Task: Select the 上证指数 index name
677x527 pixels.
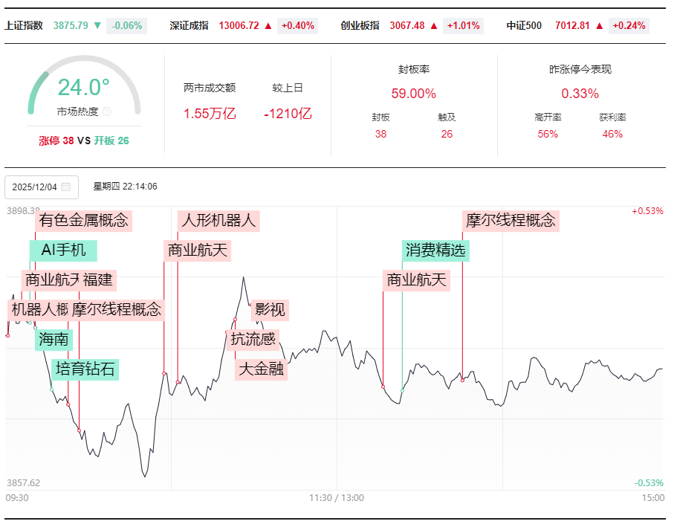Action: pyautogui.click(x=25, y=25)
